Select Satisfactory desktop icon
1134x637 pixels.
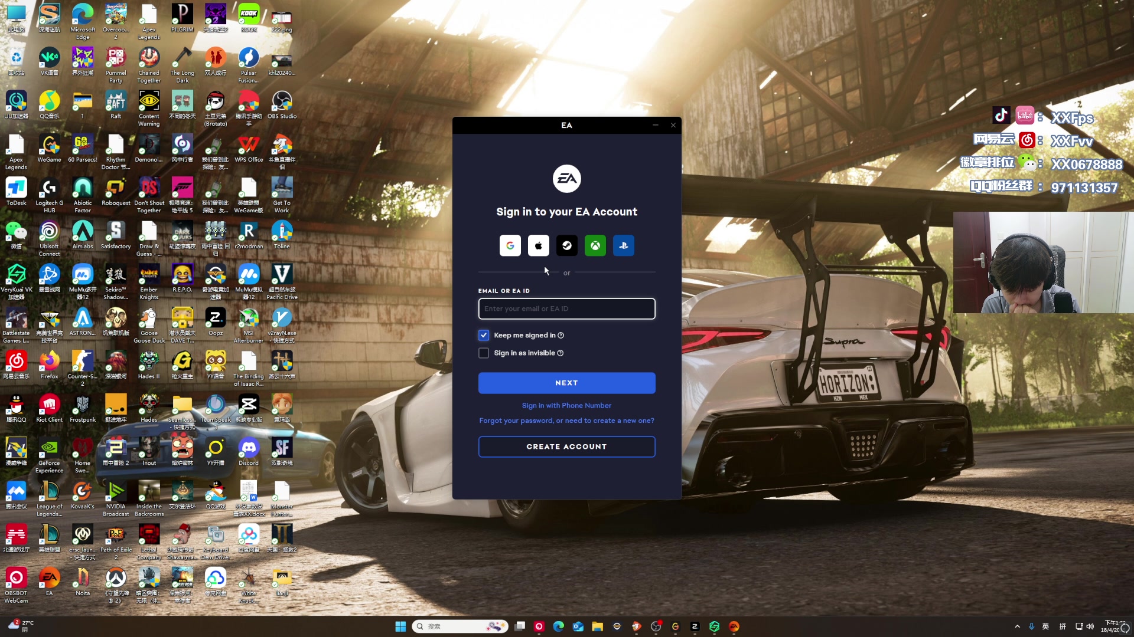coord(116,235)
